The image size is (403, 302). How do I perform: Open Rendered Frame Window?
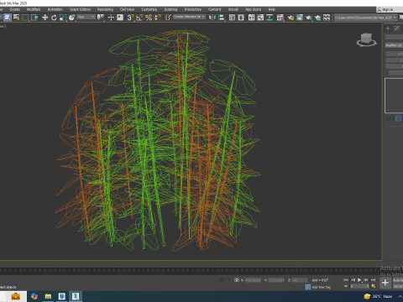(x=300, y=18)
